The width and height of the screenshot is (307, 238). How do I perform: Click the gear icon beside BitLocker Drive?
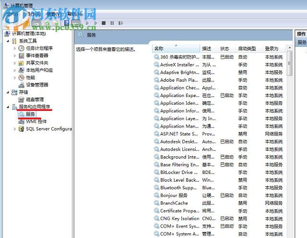(x=156, y=172)
